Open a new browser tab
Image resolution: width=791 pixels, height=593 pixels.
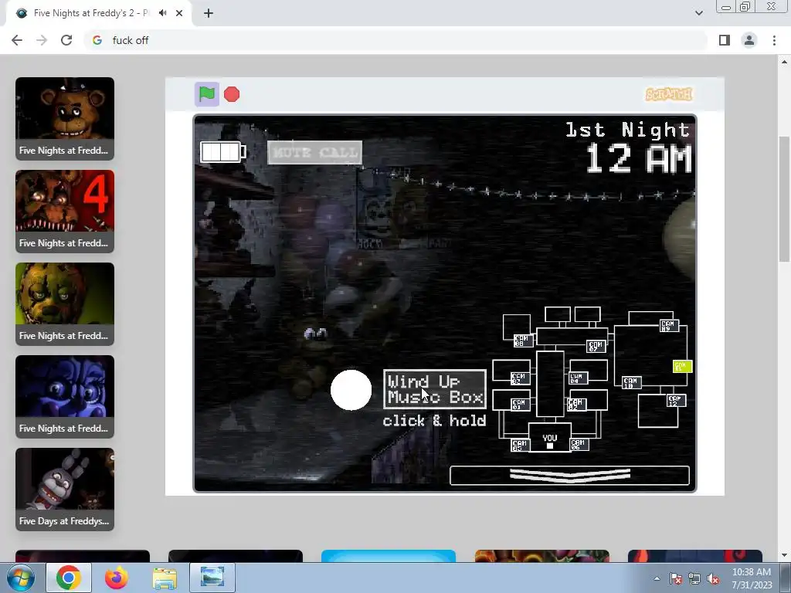pos(209,13)
